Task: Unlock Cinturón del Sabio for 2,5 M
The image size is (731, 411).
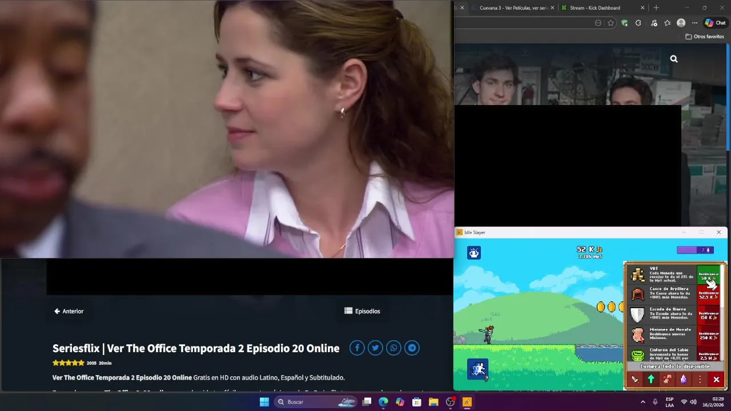Action: pos(709,354)
